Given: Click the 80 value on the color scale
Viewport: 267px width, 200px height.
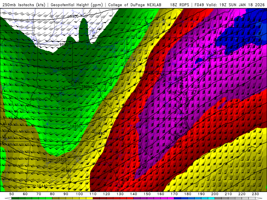Looking at the screenshot, I should [x=52, y=194].
